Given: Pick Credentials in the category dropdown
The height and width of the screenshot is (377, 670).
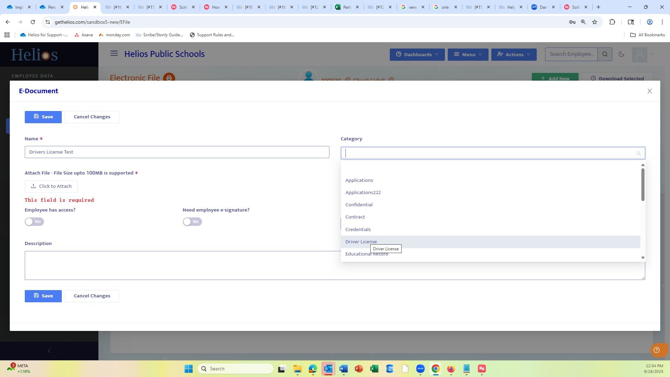Looking at the screenshot, I should click(358, 229).
